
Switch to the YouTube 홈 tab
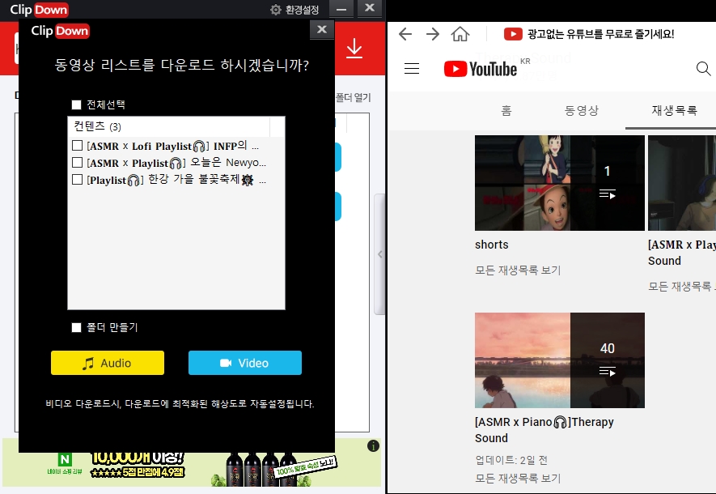click(506, 110)
